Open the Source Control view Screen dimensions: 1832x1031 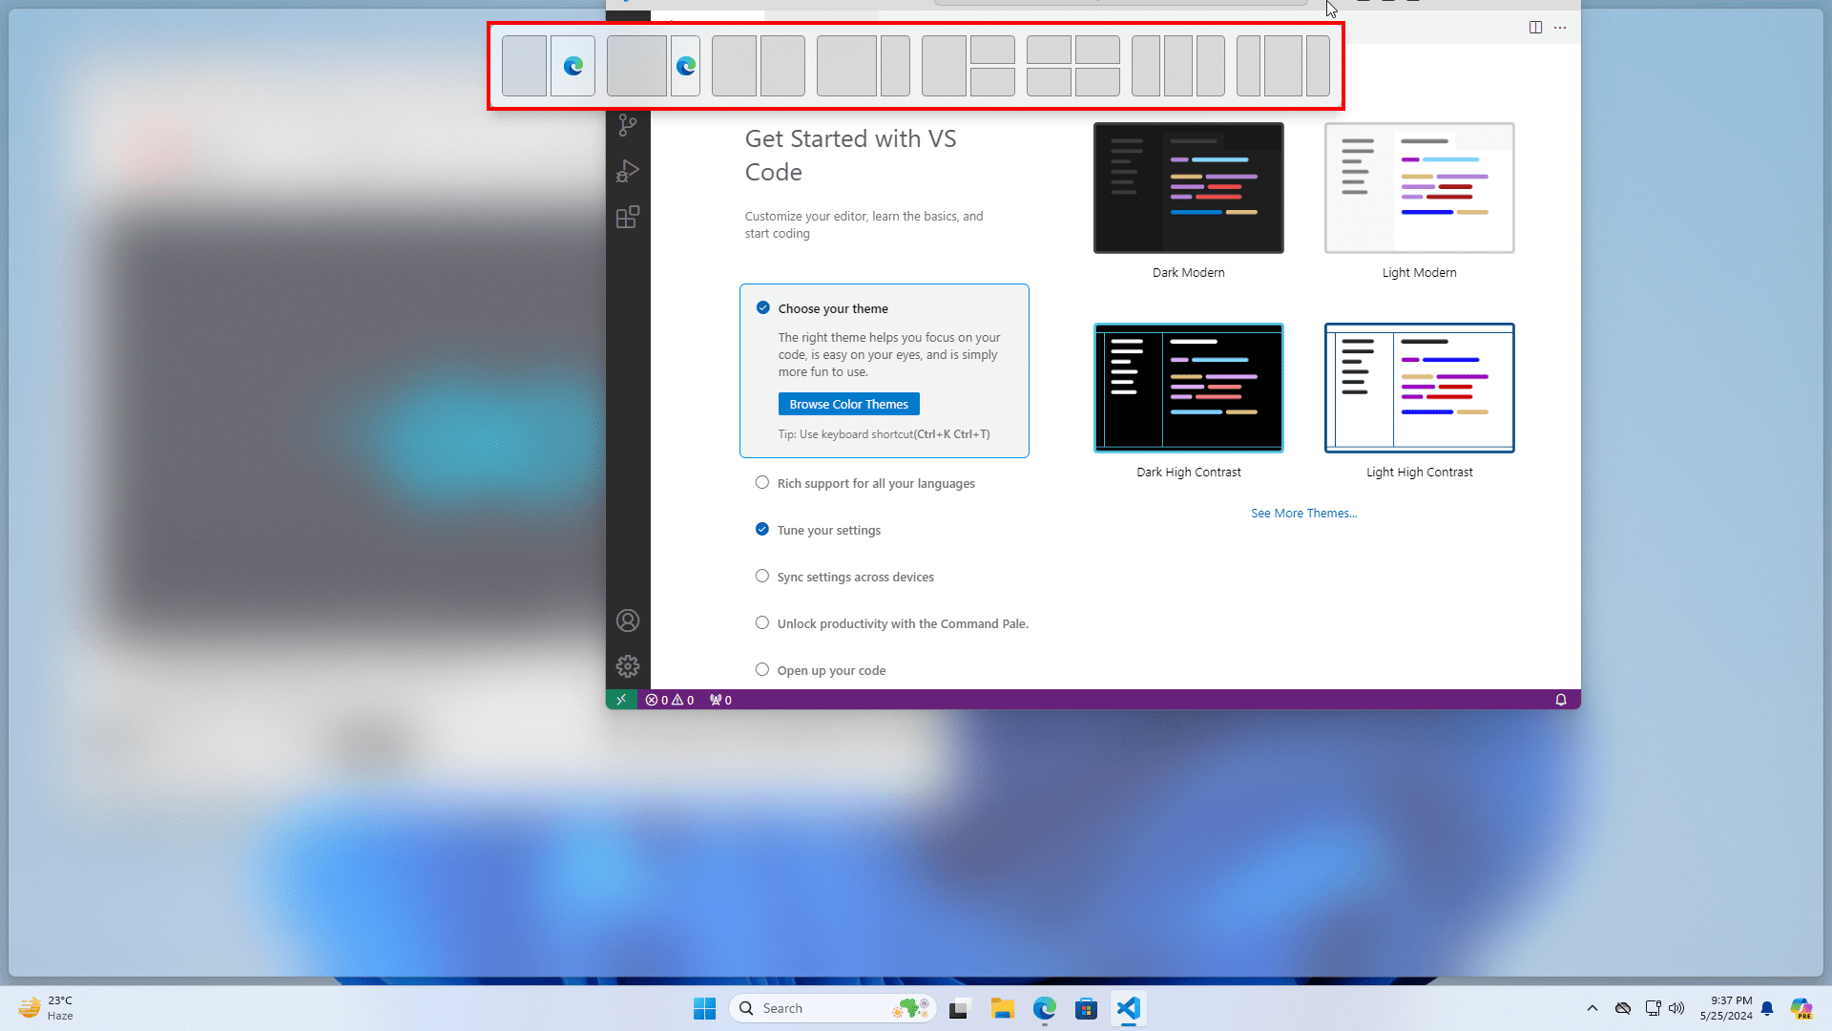[x=627, y=125]
